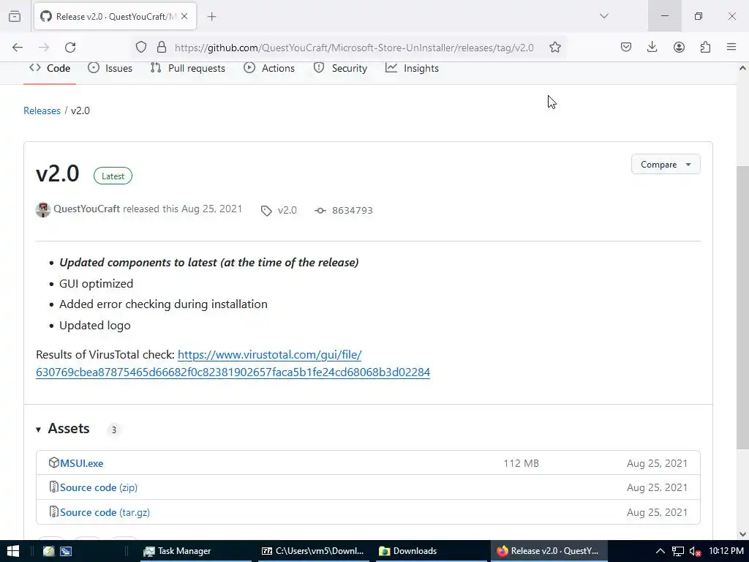Go forward one page
This screenshot has width=749, height=562.
(44, 48)
